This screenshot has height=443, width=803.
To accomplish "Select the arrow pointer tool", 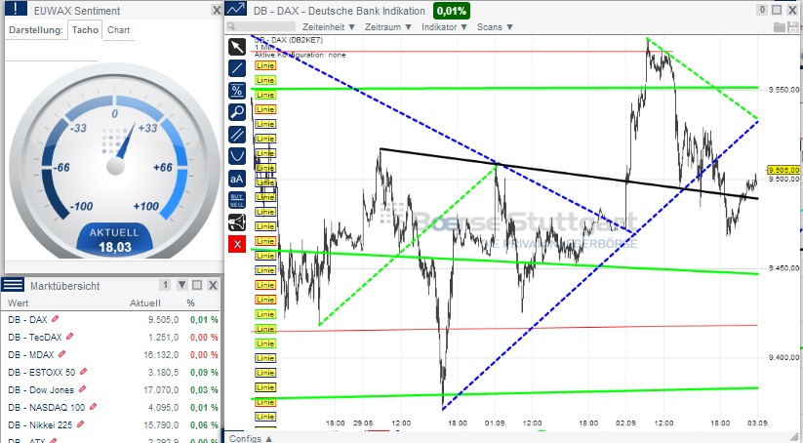I will 237,47.
